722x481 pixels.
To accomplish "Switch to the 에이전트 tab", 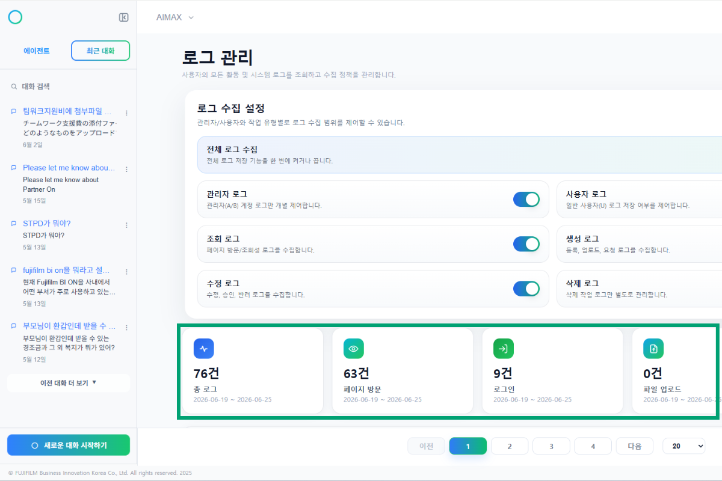I will pos(37,51).
